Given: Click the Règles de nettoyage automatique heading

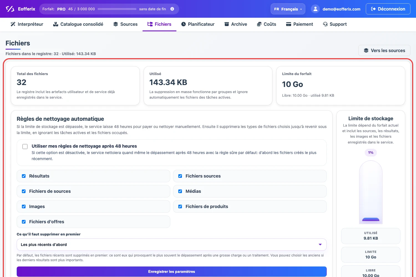Looking at the screenshot, I should click(60, 119).
